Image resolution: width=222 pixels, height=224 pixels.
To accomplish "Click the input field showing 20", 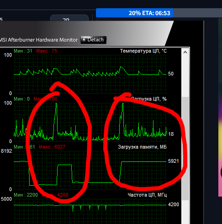I will 69,18.
